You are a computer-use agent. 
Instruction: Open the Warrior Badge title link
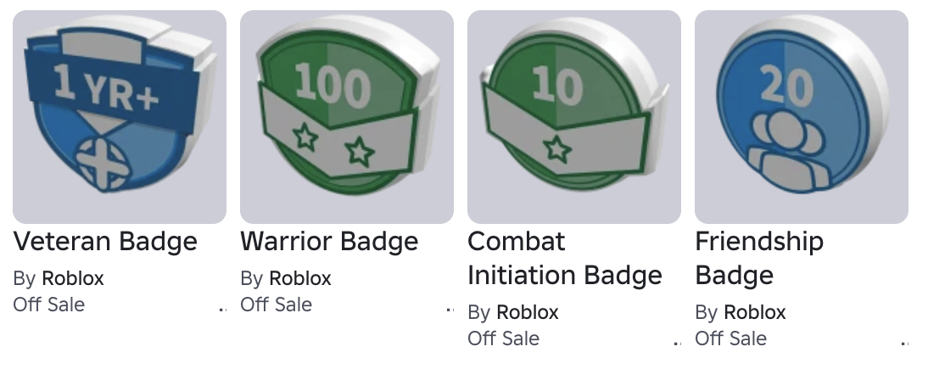coord(330,242)
